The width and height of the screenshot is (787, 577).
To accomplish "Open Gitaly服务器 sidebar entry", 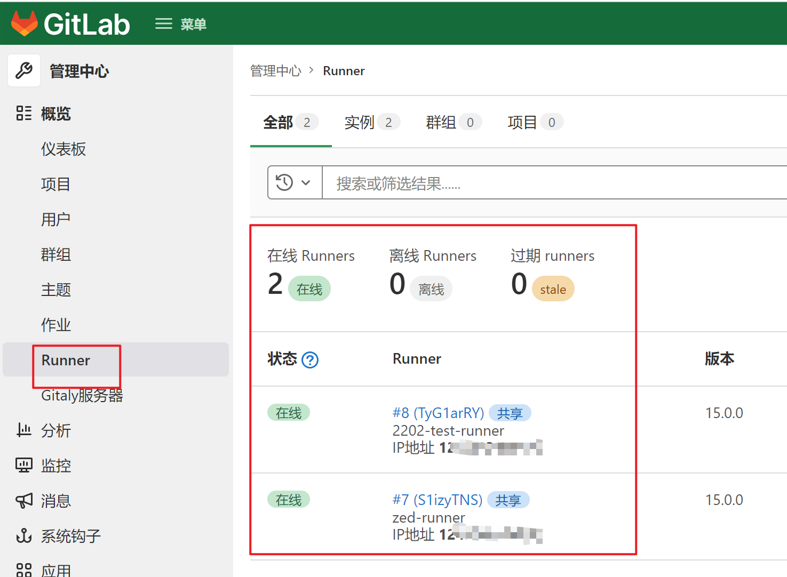I will point(82,396).
